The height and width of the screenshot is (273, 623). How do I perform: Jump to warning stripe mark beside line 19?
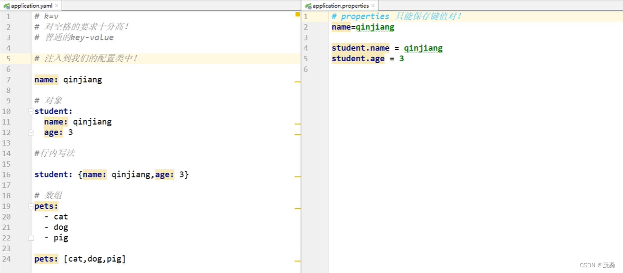pos(297,208)
